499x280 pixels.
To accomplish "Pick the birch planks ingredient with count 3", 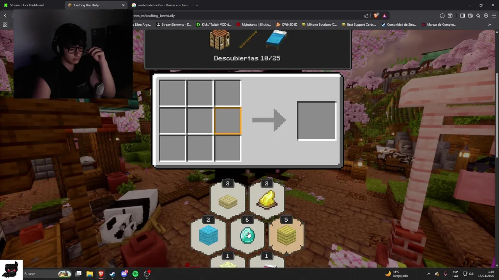I will [x=228, y=201].
